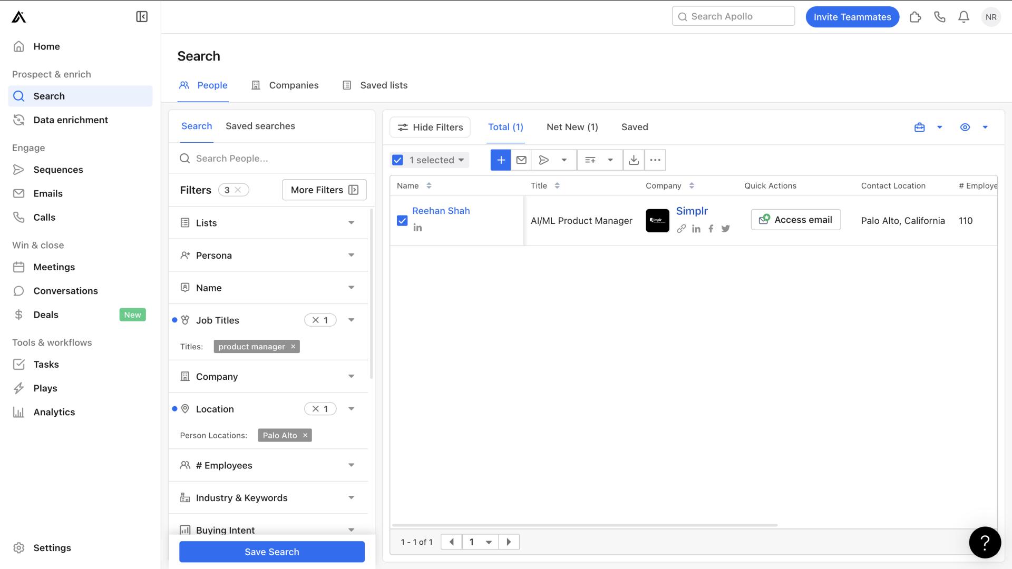
Task: Save the current search settings
Action: [x=272, y=551]
